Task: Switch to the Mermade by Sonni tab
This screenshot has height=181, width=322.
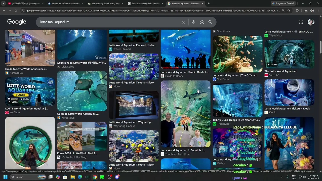Action: click(x=106, y=4)
